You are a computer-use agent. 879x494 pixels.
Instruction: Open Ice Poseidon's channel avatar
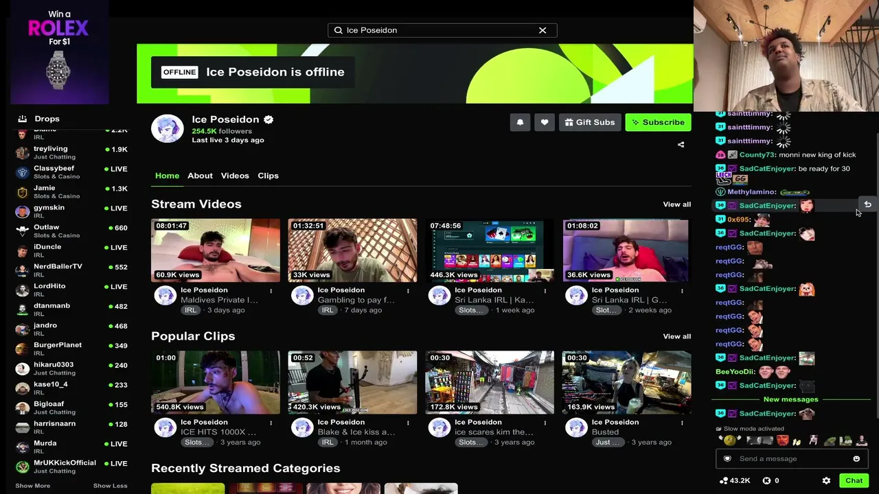[168, 128]
